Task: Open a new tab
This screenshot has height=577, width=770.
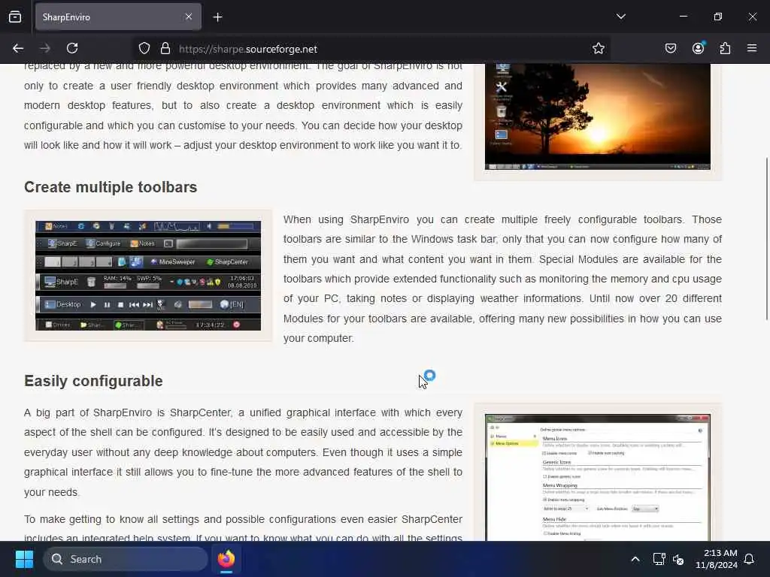Action: pyautogui.click(x=217, y=17)
